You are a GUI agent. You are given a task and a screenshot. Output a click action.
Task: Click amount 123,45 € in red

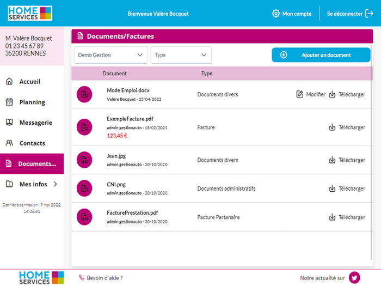click(x=117, y=136)
